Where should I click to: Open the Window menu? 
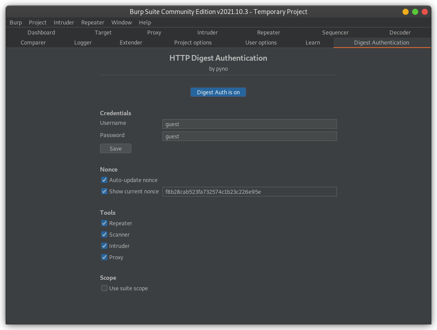tap(121, 23)
